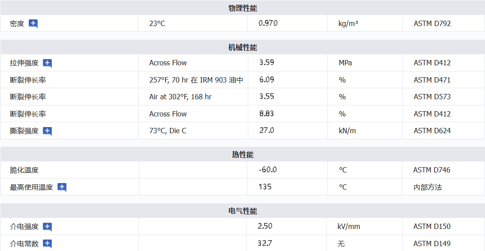Screen dimensions: 485x251
Task: Expand the plus icon next to 介电强度
Action: (47, 227)
